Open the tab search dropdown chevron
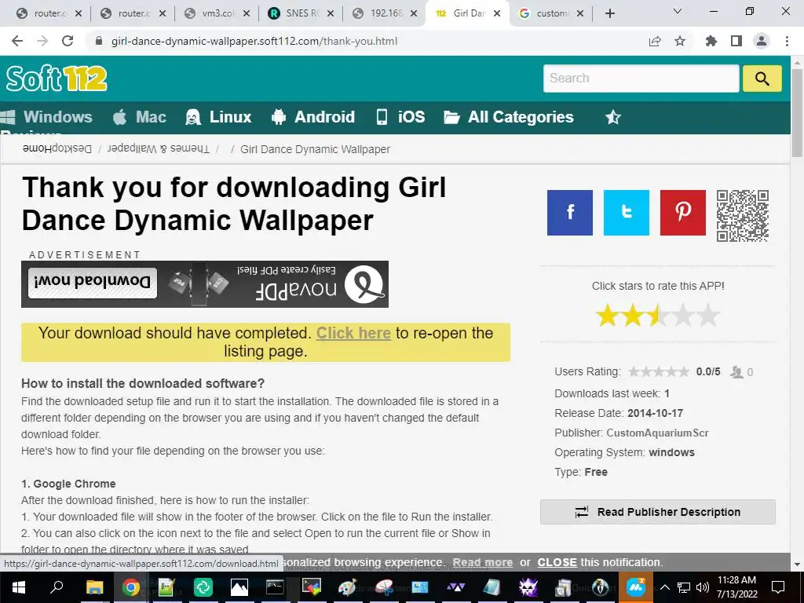The image size is (804, 603). pyautogui.click(x=678, y=11)
